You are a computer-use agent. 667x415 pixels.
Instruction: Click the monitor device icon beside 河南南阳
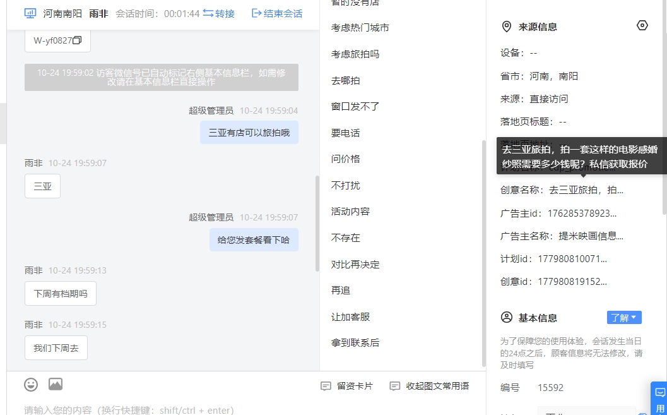tap(30, 14)
